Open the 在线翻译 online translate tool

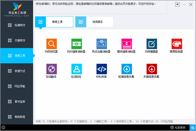(51, 69)
